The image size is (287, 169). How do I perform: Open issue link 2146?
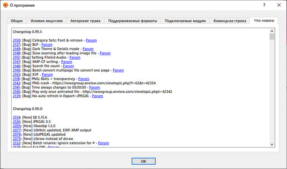click(x=17, y=66)
